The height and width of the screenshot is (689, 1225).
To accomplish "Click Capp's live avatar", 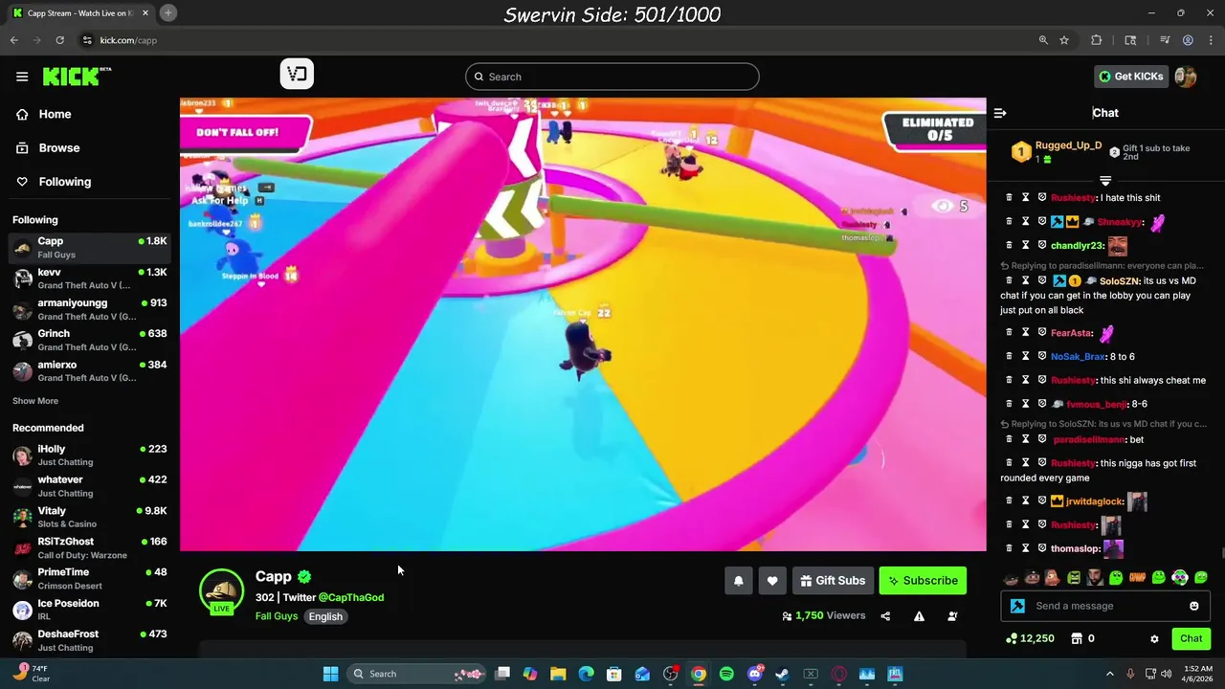I will 221,591.
